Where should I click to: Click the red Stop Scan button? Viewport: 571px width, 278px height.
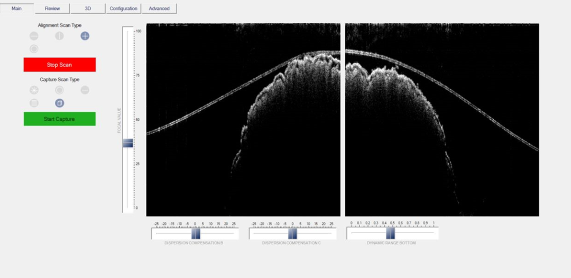[x=60, y=65]
